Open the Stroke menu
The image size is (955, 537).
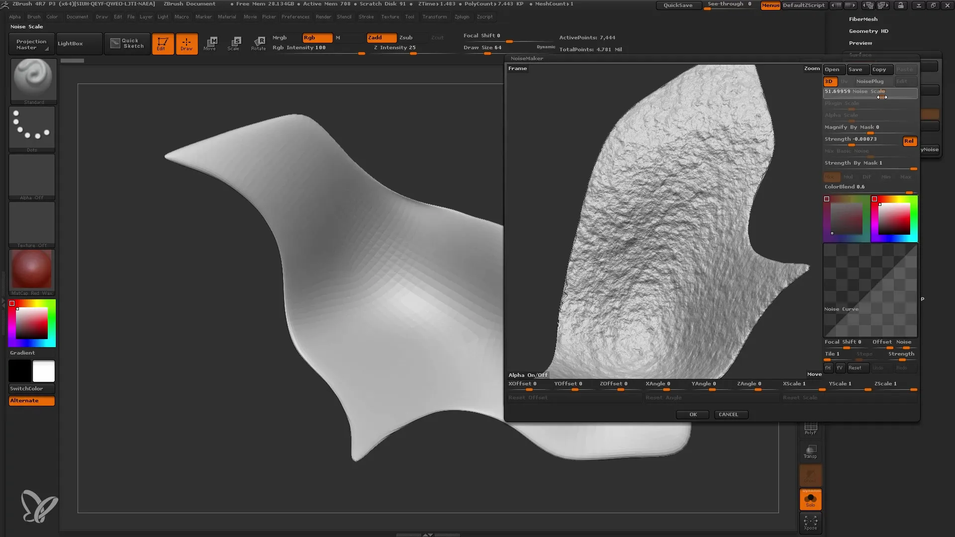367,16
